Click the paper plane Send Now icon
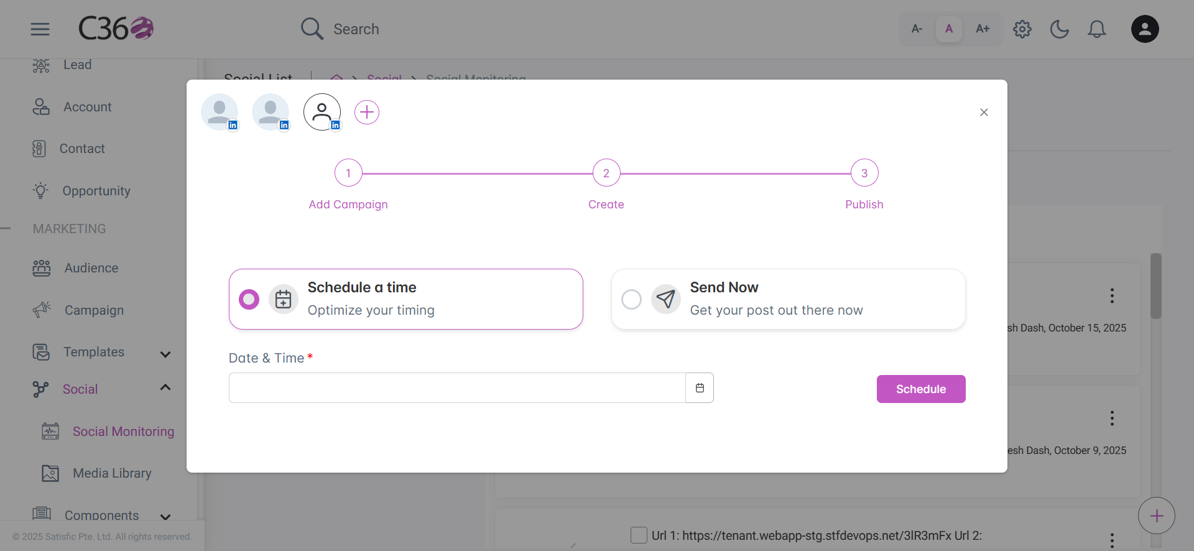This screenshot has width=1194, height=551. (666, 299)
